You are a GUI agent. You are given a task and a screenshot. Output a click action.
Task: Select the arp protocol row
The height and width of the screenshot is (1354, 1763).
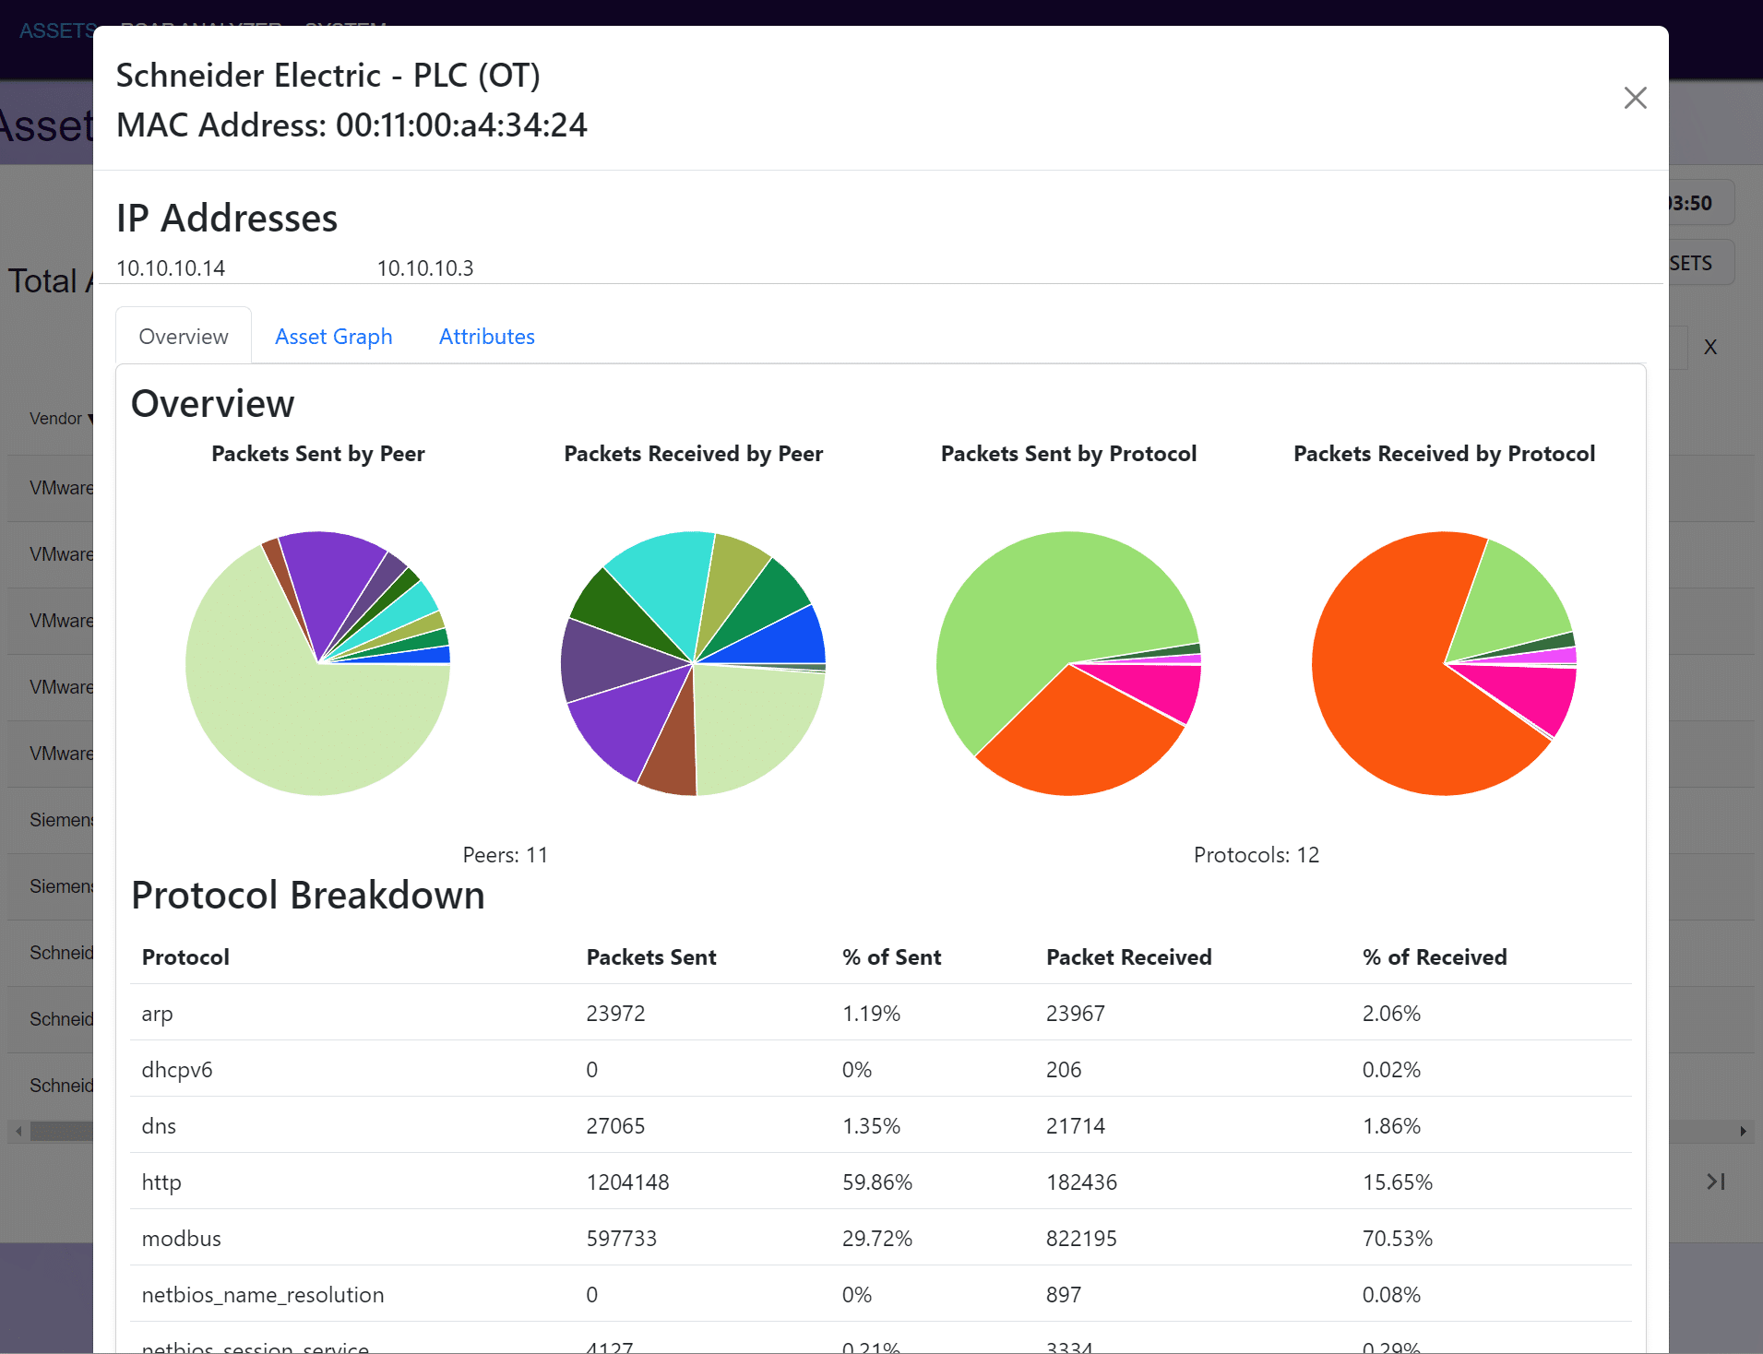(x=881, y=1013)
